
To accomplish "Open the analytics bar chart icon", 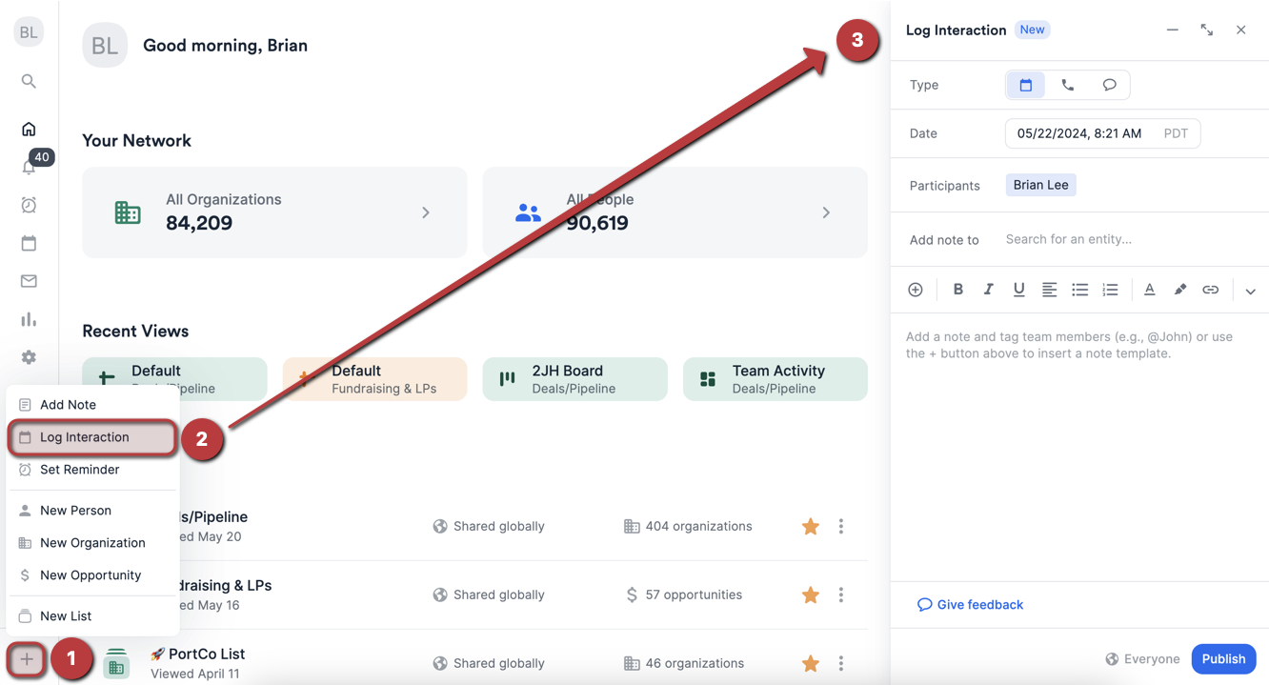I will [29, 319].
